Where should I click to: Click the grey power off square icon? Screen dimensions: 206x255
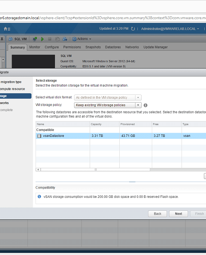click(50, 39)
